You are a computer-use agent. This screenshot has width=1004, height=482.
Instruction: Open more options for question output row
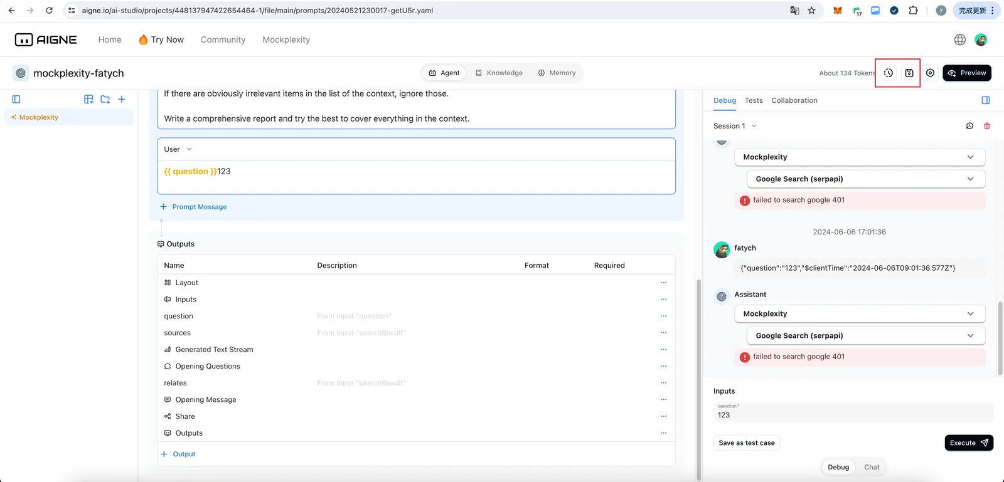pyautogui.click(x=663, y=316)
